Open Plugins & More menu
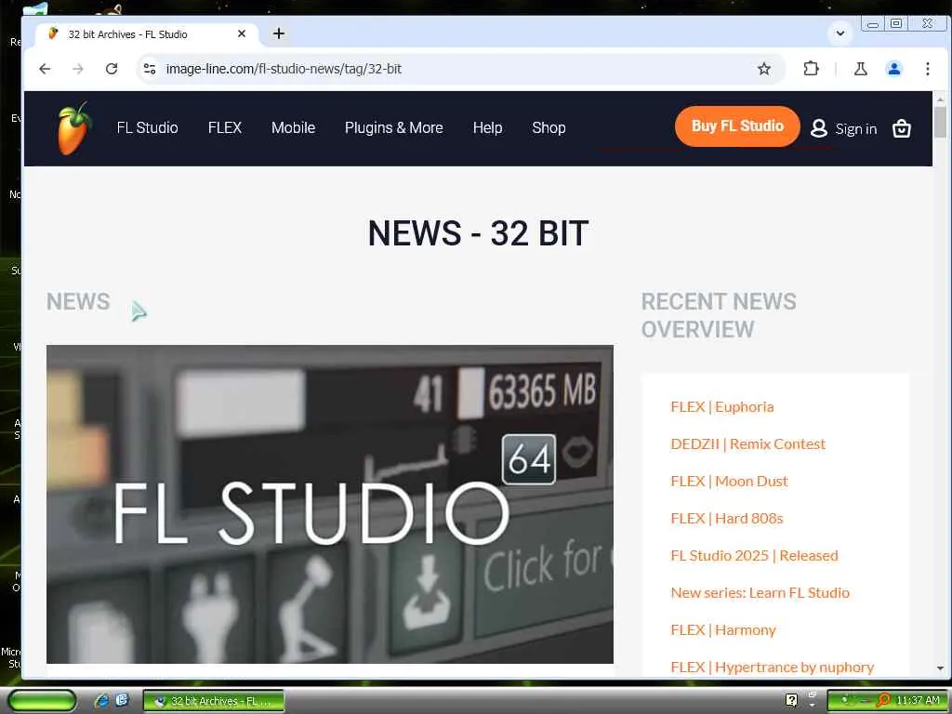Screen dimensions: 952x714 [394, 127]
